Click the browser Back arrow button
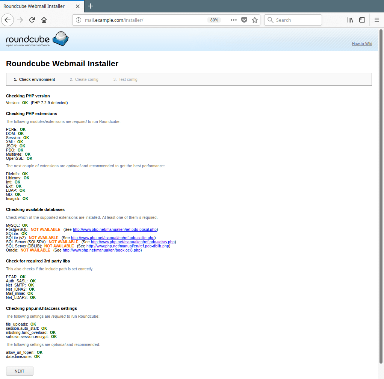 click(8, 20)
